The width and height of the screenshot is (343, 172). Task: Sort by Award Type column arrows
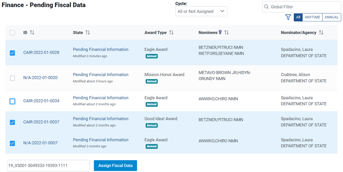(171, 32)
